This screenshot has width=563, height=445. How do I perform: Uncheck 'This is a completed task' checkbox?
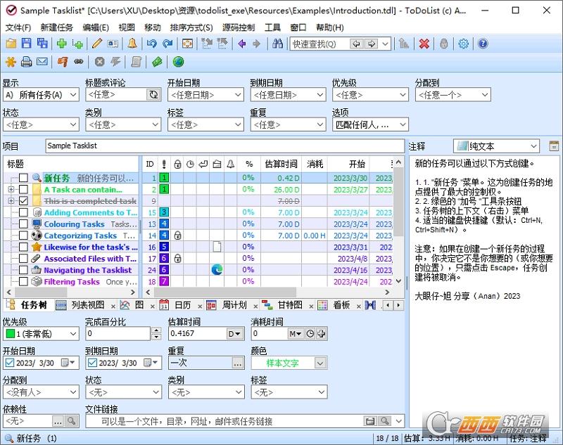tap(23, 201)
